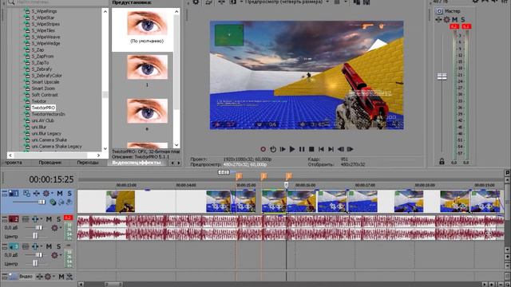The image size is (511, 287).
Task: Switch to the project media tab (проекта)
Action: 14,163
